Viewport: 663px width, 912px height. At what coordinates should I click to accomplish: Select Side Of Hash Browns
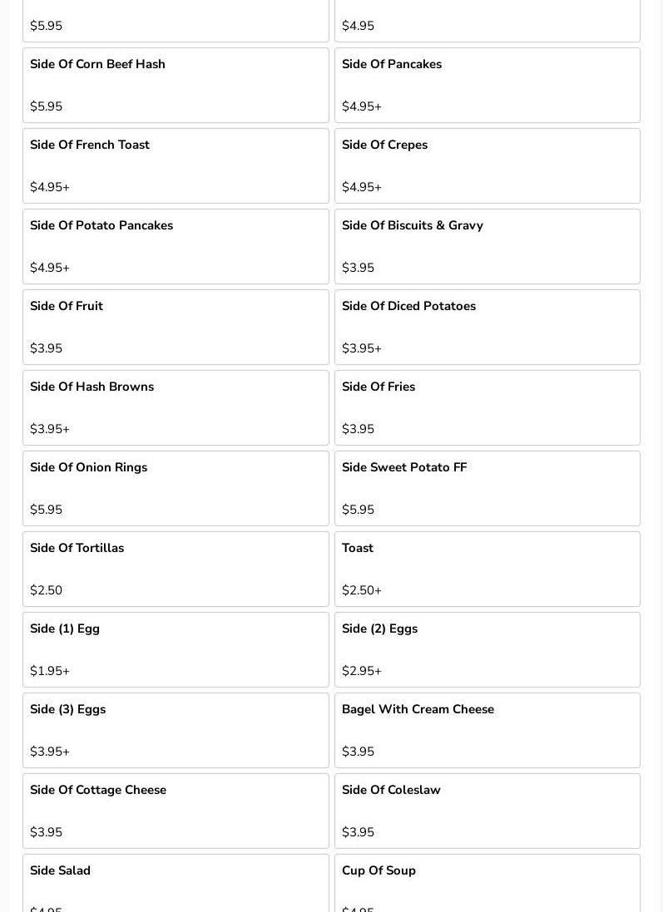[176, 407]
